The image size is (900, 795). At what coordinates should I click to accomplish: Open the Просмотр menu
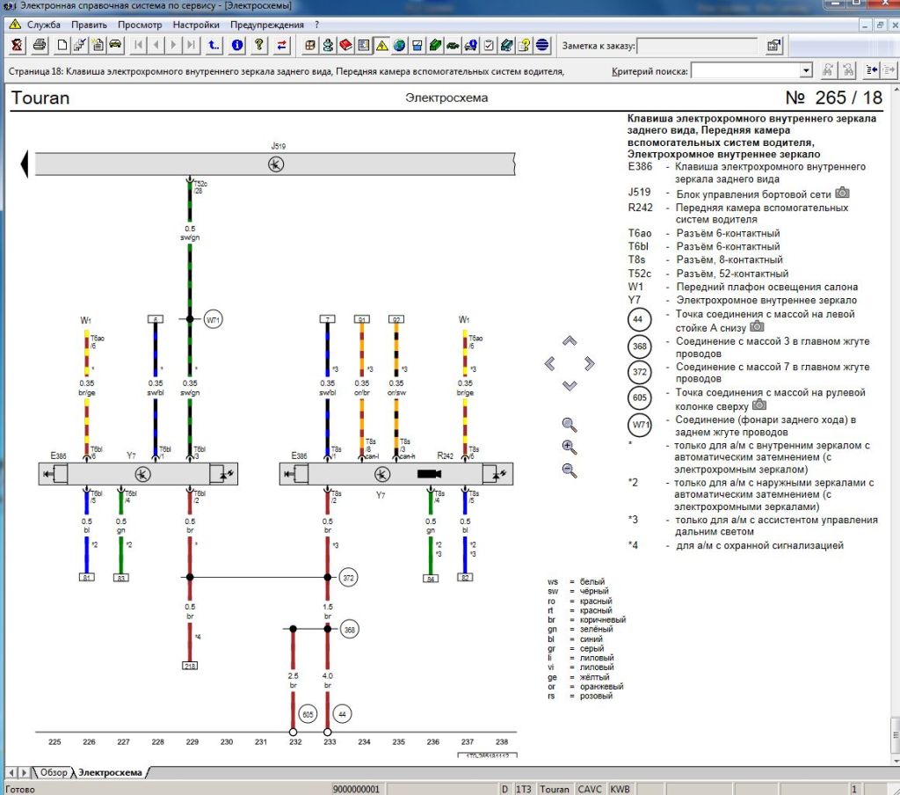(140, 25)
